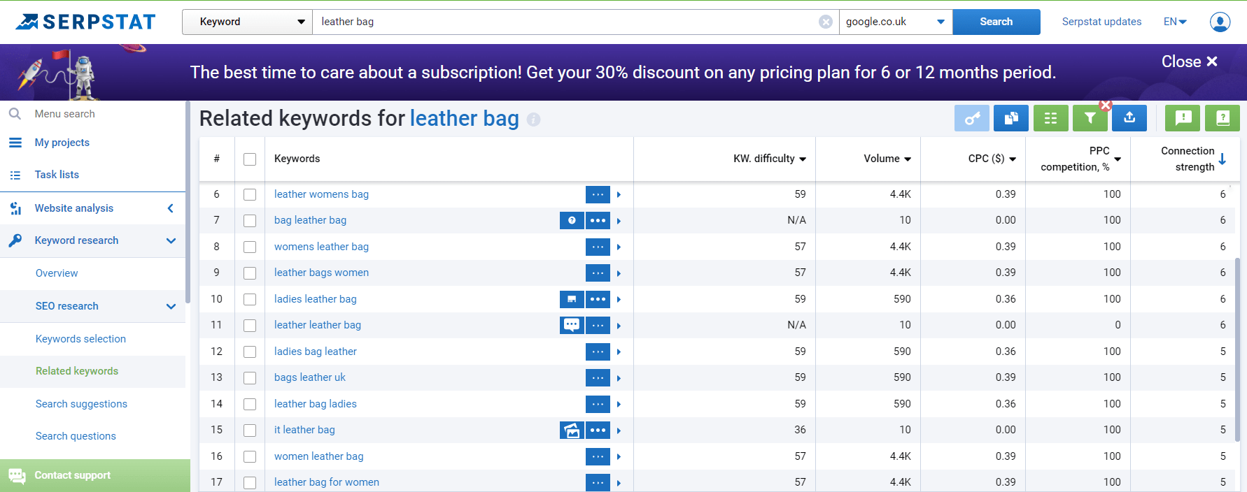
Task: Click the key icon toolbar button
Action: [972, 118]
